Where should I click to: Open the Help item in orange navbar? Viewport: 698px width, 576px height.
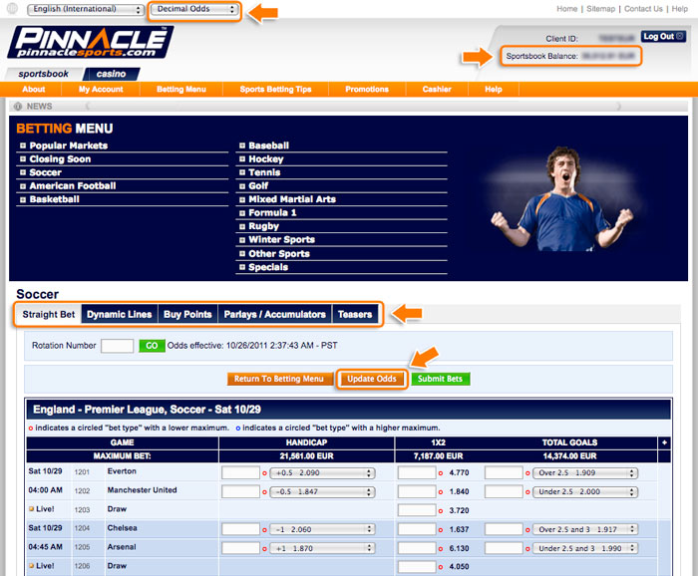(x=494, y=89)
